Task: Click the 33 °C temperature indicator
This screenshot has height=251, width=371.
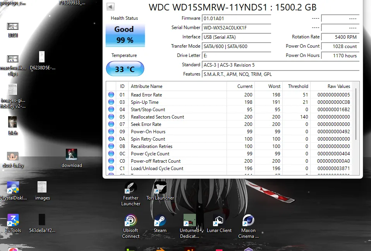Action: (125, 69)
